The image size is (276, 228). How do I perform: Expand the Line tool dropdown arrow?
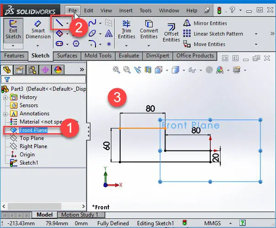click(x=68, y=23)
